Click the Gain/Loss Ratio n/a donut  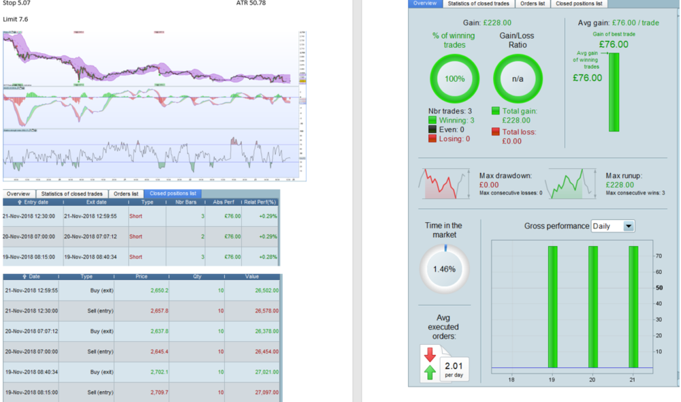[517, 78]
